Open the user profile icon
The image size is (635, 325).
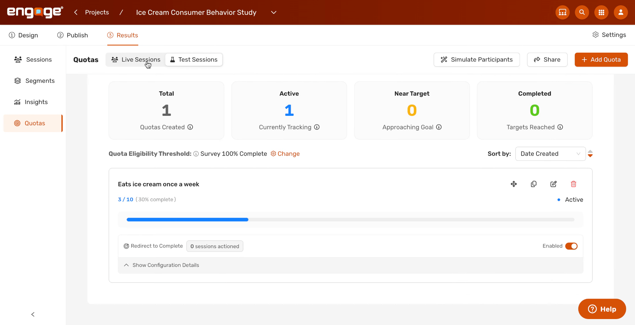(x=621, y=12)
